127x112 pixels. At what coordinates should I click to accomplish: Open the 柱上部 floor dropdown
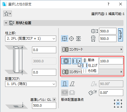31,38
